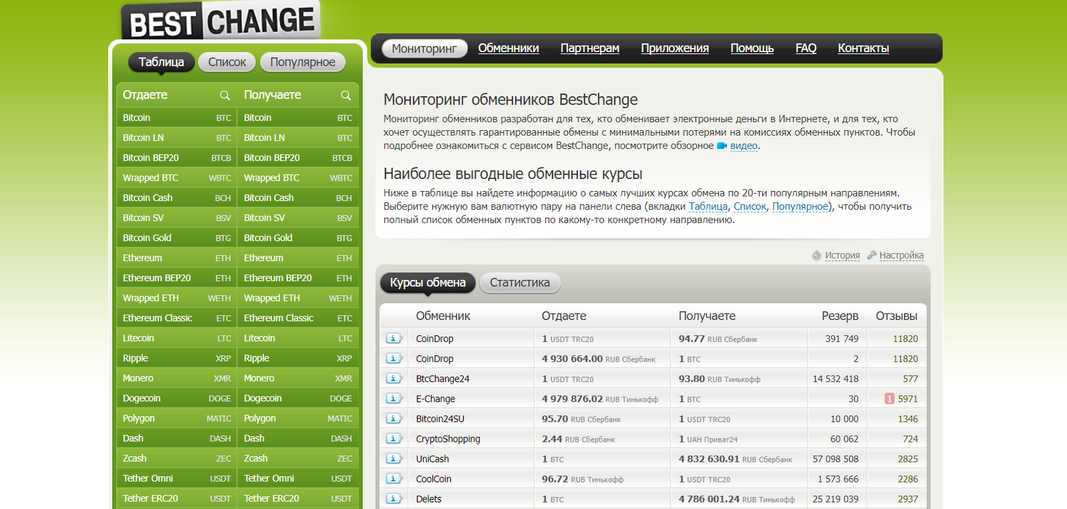
Task: Click the Таблица link in the description text
Action: point(708,206)
